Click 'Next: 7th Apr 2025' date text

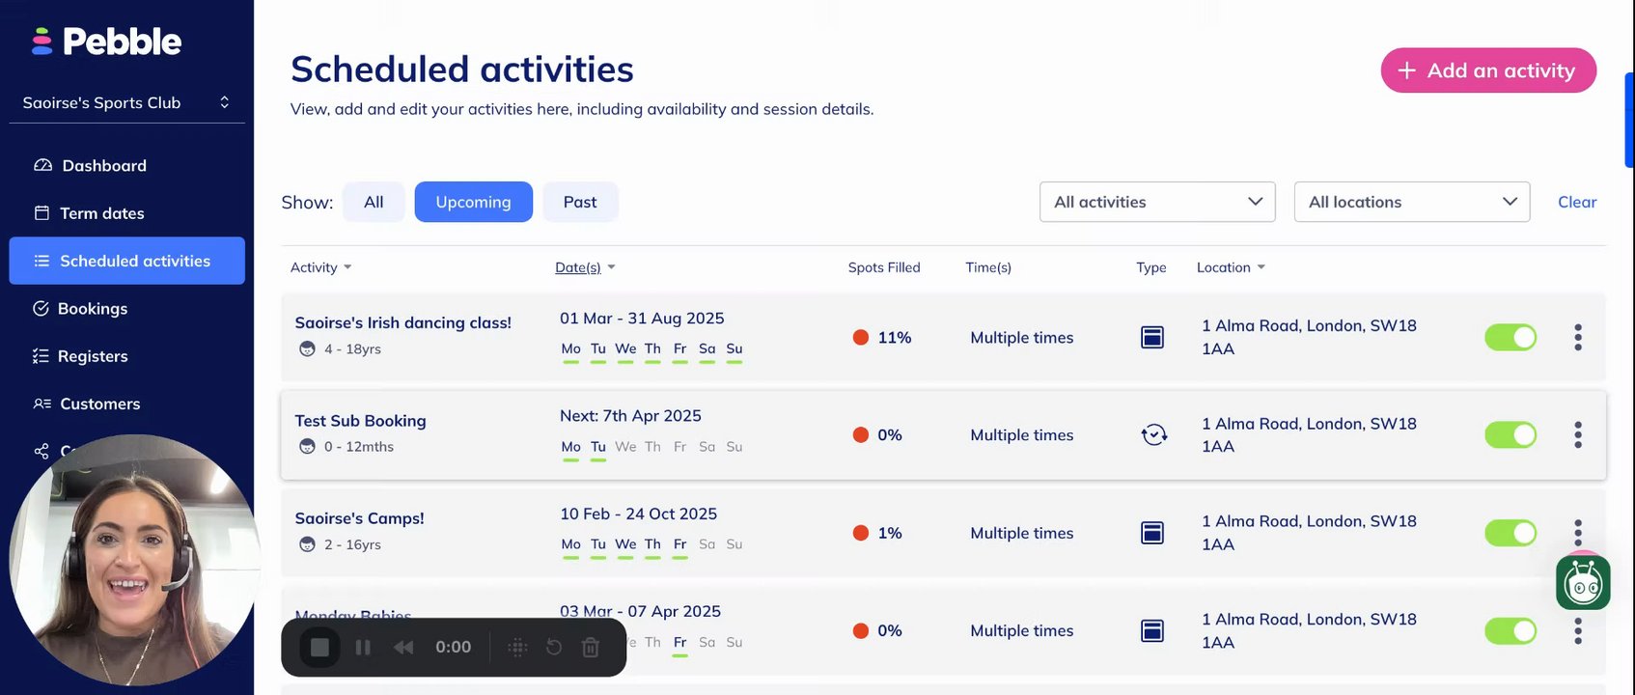[x=630, y=416]
